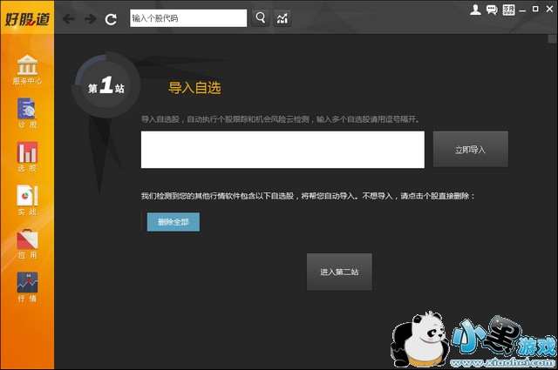Screen dimensions: 558x370
Task: Open the chart trend icon
Action: pyautogui.click(x=282, y=18)
